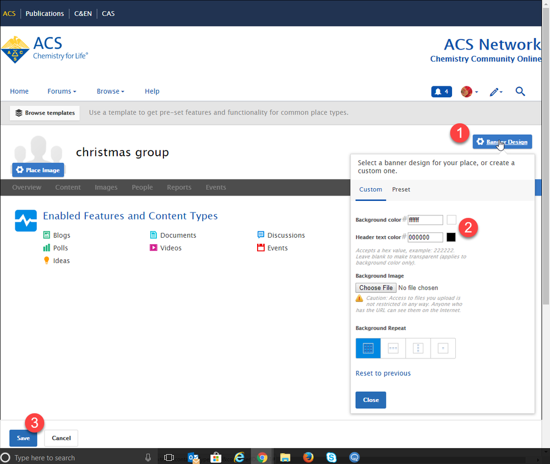
Task: Click the Place Image button
Action: coord(38,170)
